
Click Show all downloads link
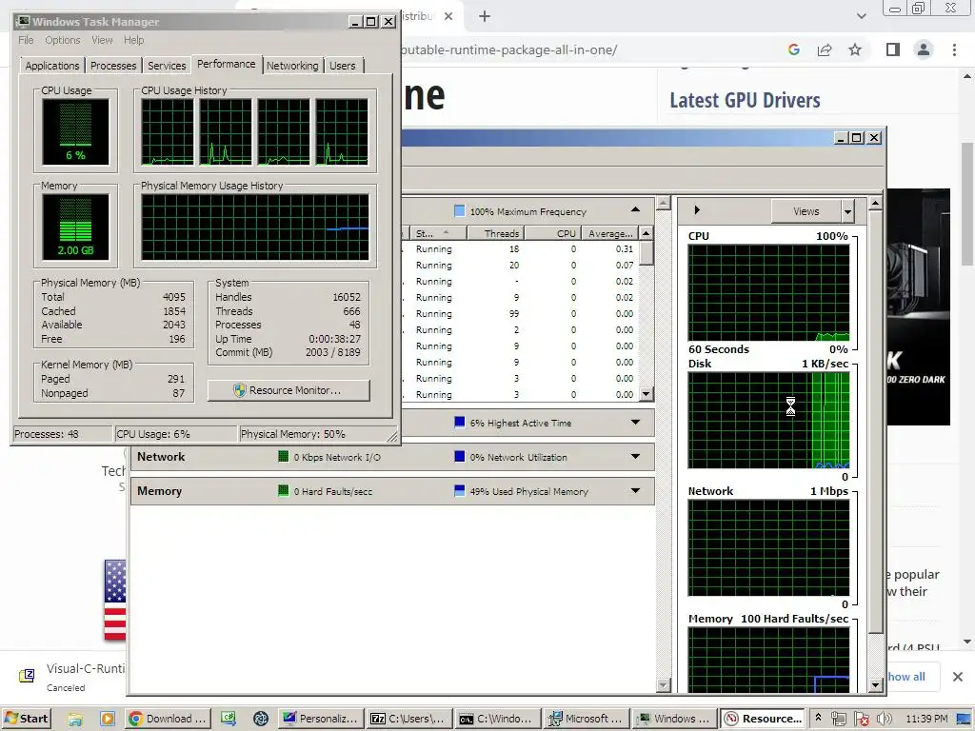coord(906,677)
